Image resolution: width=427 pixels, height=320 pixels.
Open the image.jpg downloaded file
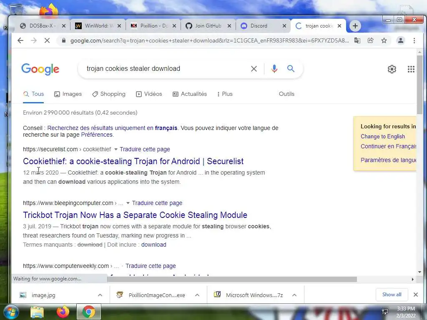coord(43,295)
